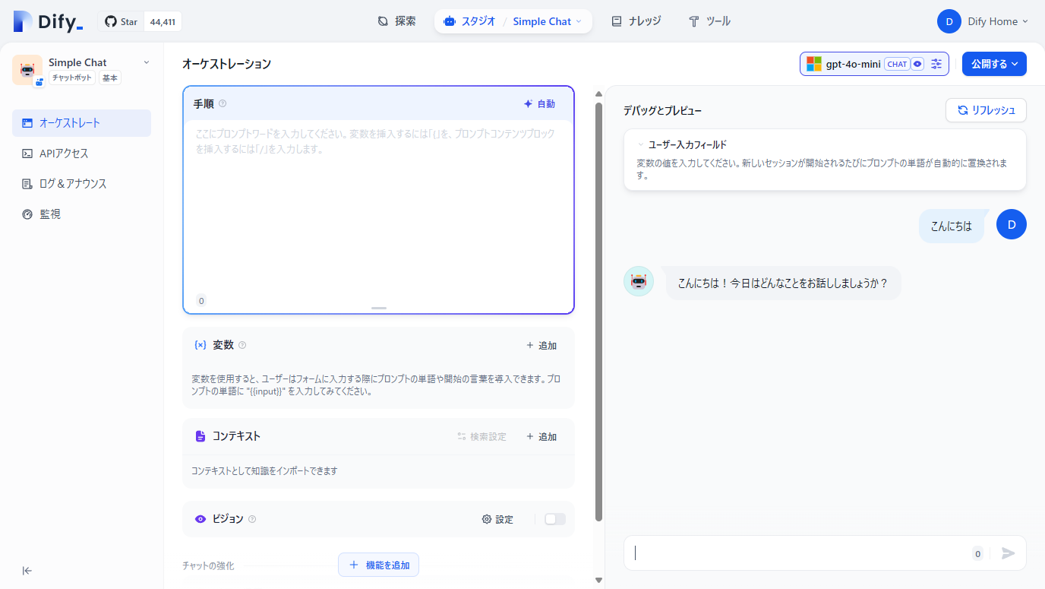Click the Simple Chat robot avatar
The width and height of the screenshot is (1045, 589).
click(27, 70)
